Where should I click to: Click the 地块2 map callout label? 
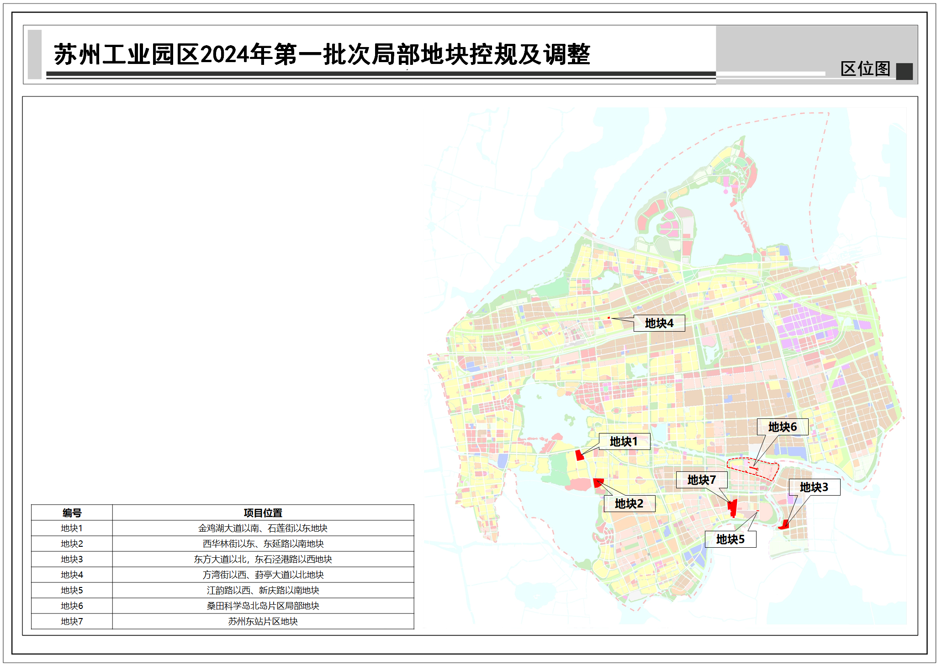pos(629,503)
